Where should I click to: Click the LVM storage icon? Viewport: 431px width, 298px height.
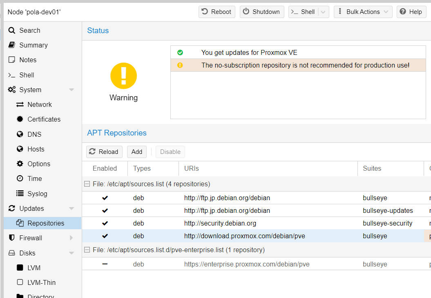20,268
